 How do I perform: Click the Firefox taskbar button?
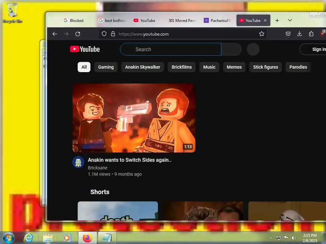[87, 238]
